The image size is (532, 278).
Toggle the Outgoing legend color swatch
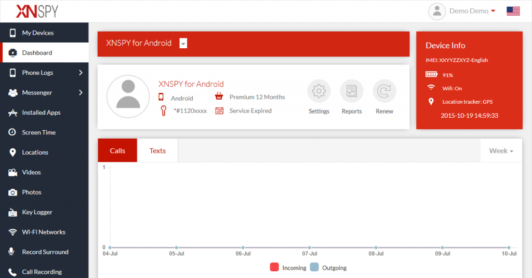point(314,267)
